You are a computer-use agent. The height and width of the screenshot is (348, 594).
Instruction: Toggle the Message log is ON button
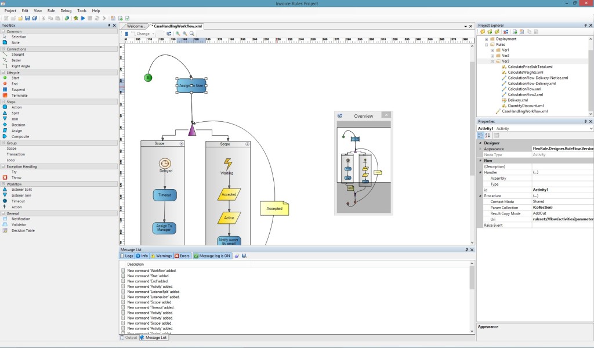point(212,256)
